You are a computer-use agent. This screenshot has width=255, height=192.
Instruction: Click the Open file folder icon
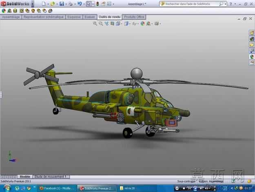tap(53, 4)
